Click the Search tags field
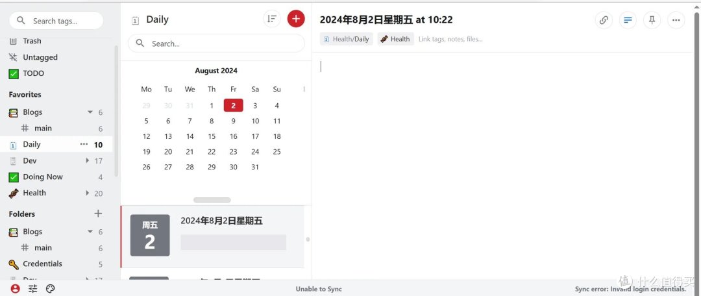Viewport: 701px width, 296px height. click(56, 21)
